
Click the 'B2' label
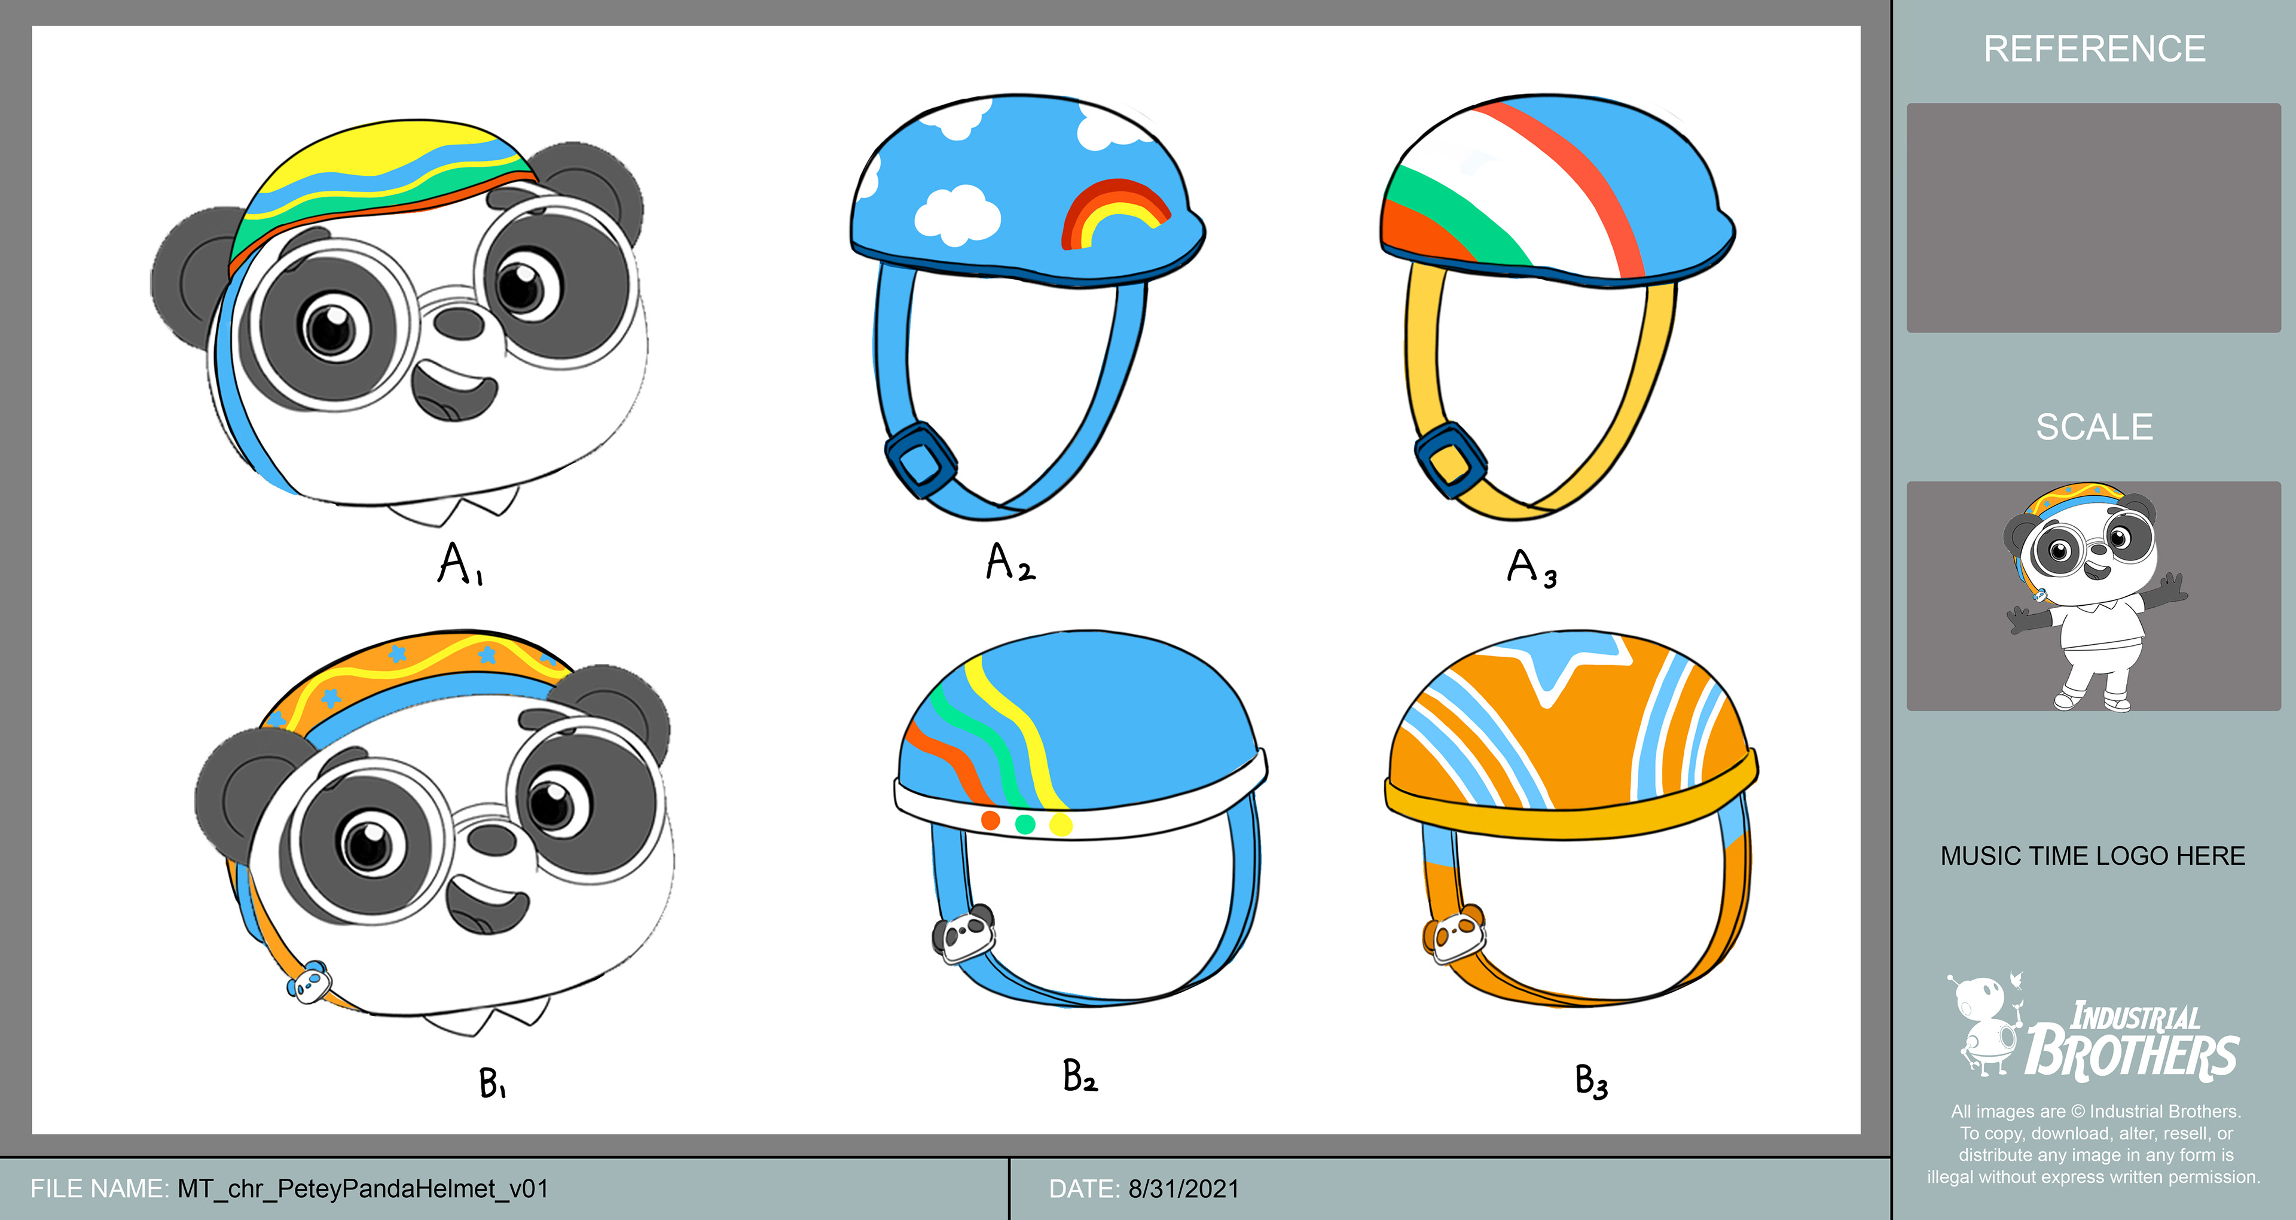(x=1080, y=1075)
